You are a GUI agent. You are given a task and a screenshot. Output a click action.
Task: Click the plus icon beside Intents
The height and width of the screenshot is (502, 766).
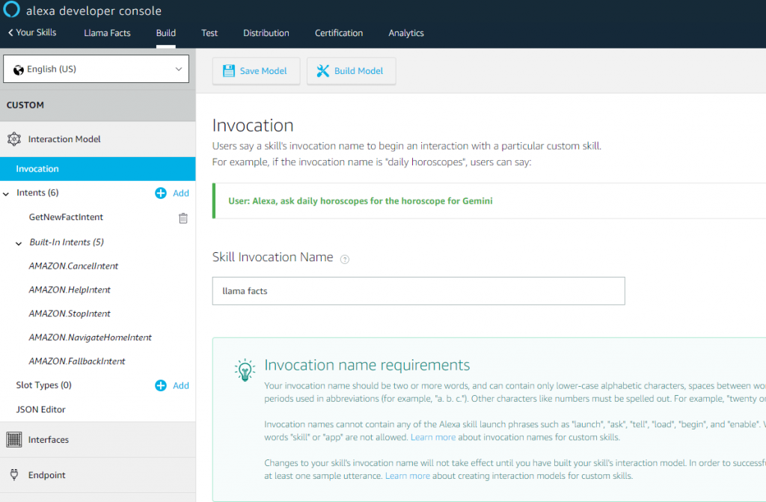point(161,193)
